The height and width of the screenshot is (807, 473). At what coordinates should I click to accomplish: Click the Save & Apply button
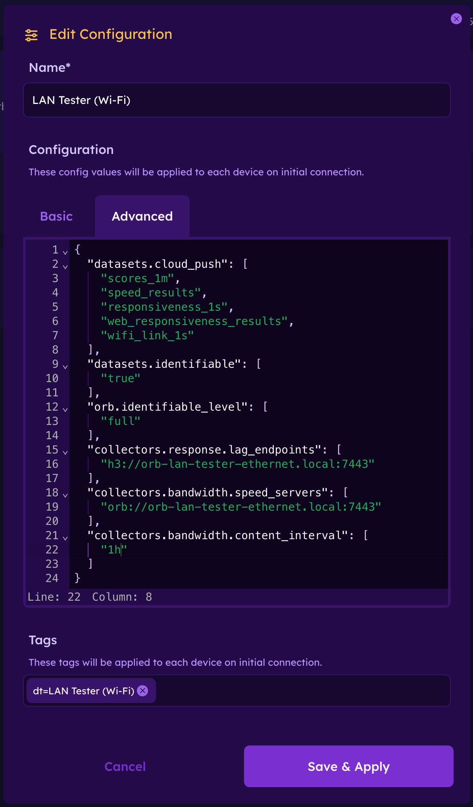pos(348,767)
